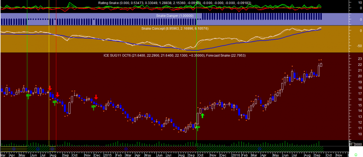Click the 23 price level on the right axis
363x157 pixels.
[x=360, y=58]
